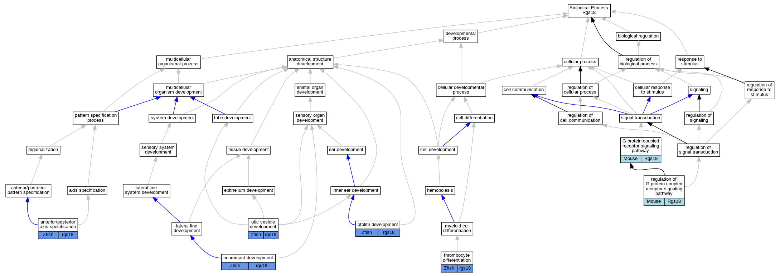Click 'Zfish' under otolith development
780x276 pixels.
tap(367, 233)
